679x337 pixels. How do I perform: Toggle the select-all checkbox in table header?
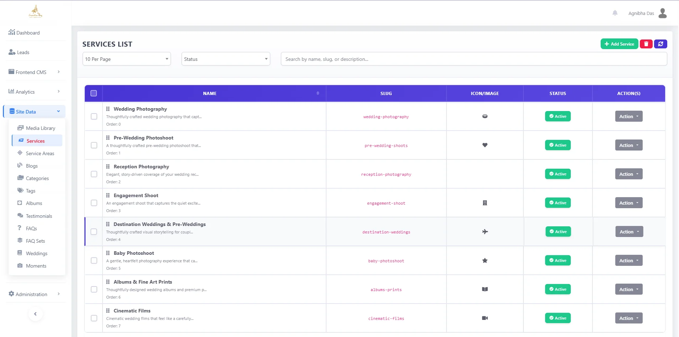(x=94, y=93)
